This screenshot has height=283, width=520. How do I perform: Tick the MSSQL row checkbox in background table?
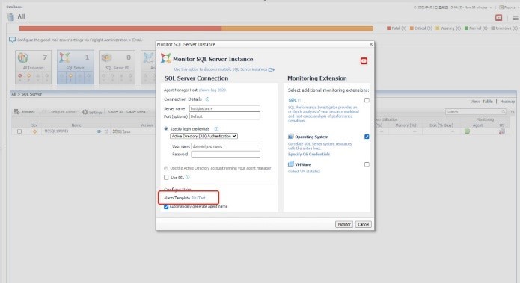[x=19, y=131]
